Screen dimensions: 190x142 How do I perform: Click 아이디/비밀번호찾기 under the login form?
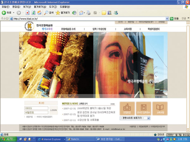click(x=44, y=117)
